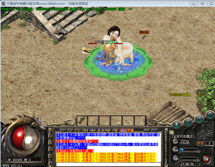The image size is (215, 167).
Task: Click the Lv level orb
Action: [176, 141]
